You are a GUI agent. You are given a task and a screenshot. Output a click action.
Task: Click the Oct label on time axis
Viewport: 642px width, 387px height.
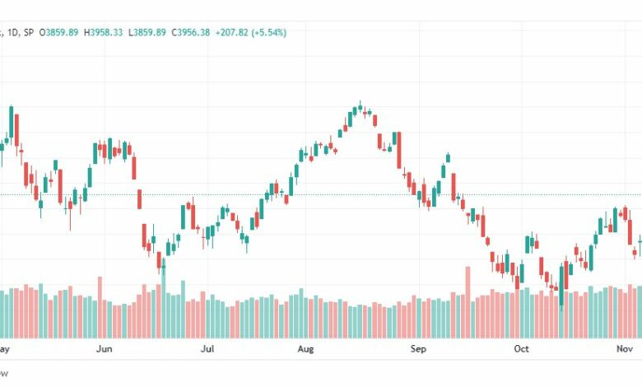coord(521,349)
